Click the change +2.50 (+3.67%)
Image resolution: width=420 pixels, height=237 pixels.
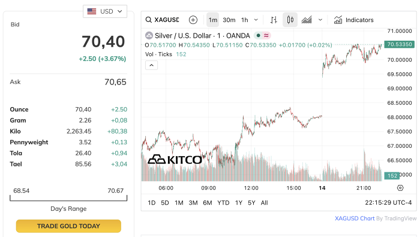pyautogui.click(x=103, y=59)
